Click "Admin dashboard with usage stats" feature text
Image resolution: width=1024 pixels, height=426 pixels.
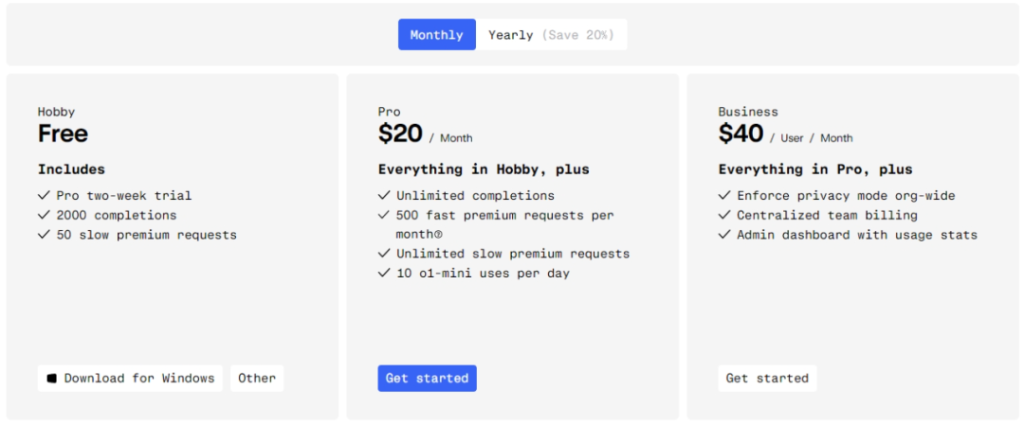point(856,235)
